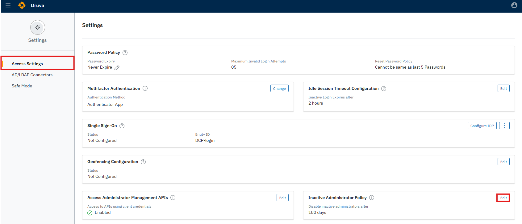
Task: Click the Druva logo icon
Action: click(x=22, y=5)
